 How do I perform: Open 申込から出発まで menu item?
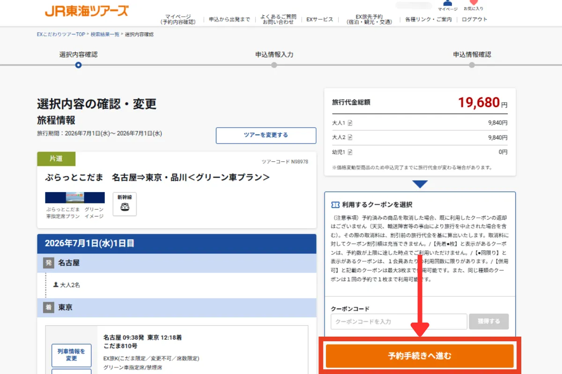click(x=229, y=19)
